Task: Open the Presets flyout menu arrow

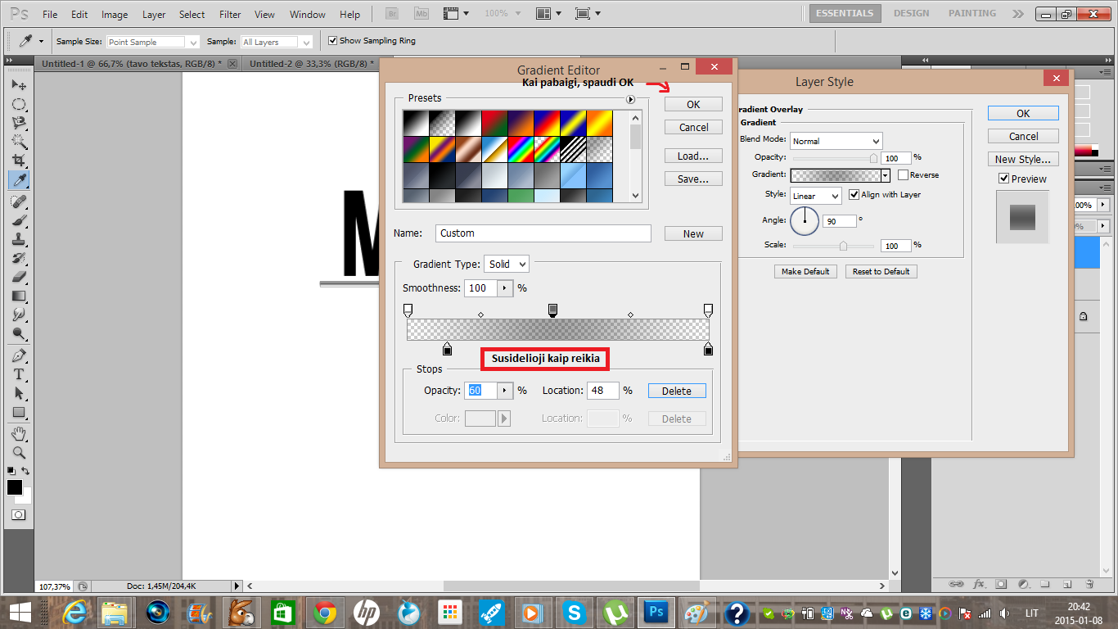Action: [x=630, y=99]
